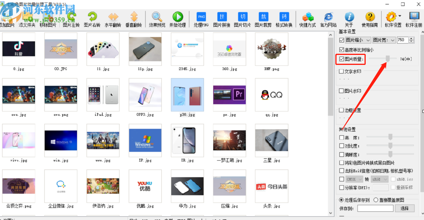Open the sRGB target dropdown
This screenshot has width=424, height=220.
tap(379, 179)
